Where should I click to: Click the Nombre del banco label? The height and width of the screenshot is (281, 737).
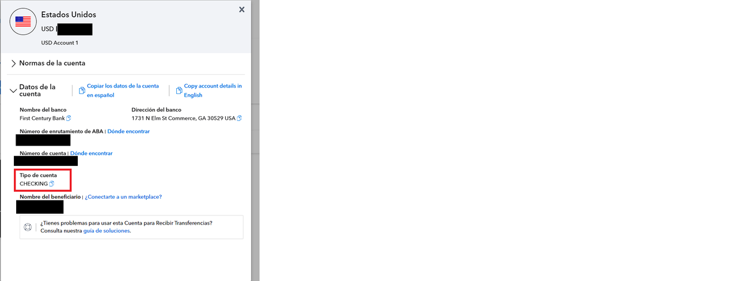[x=43, y=109]
